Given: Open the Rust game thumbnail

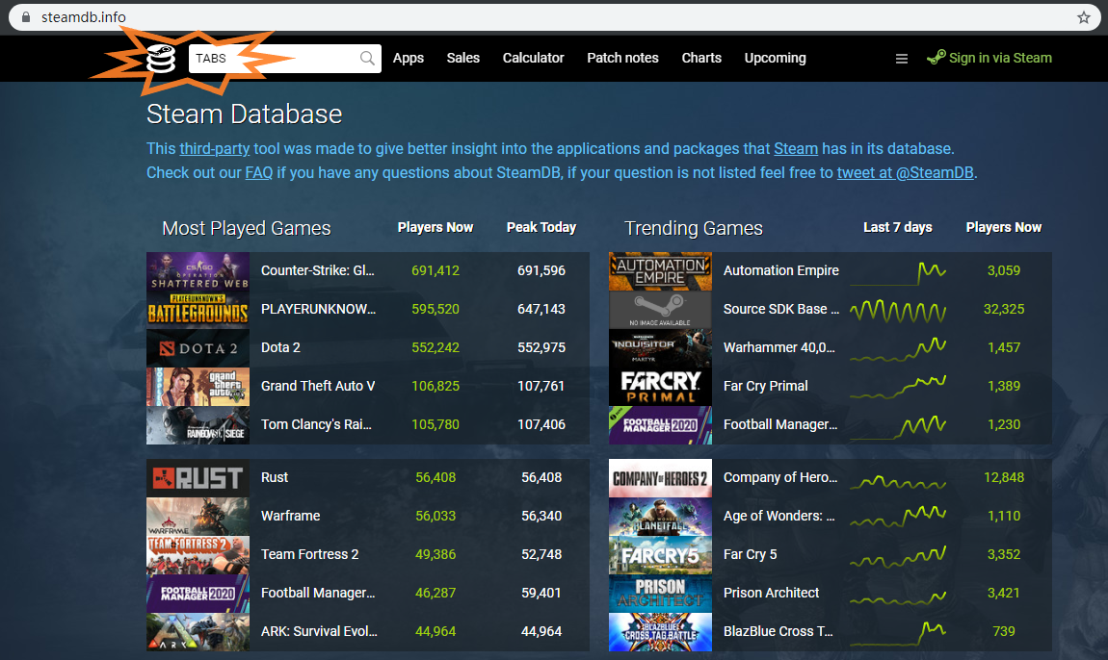Looking at the screenshot, I should (198, 478).
